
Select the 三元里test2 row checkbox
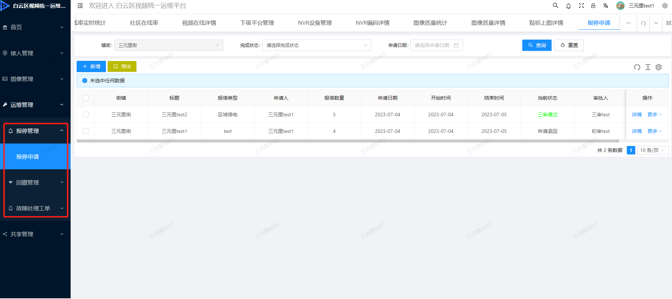(86, 115)
